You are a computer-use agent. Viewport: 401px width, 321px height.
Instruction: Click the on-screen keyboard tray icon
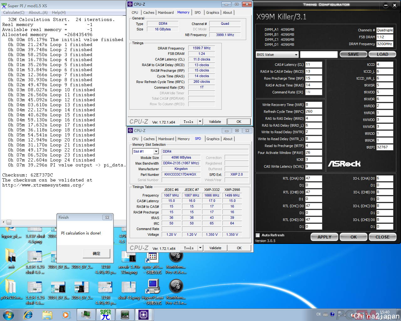[326, 314]
